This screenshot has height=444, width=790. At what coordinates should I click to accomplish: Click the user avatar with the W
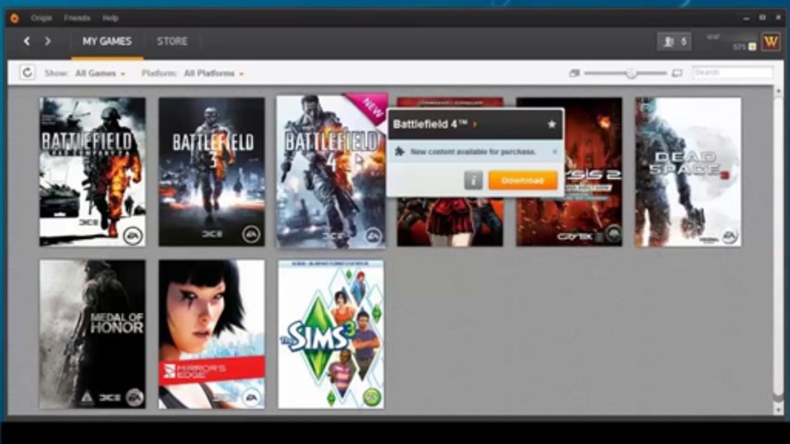(771, 42)
